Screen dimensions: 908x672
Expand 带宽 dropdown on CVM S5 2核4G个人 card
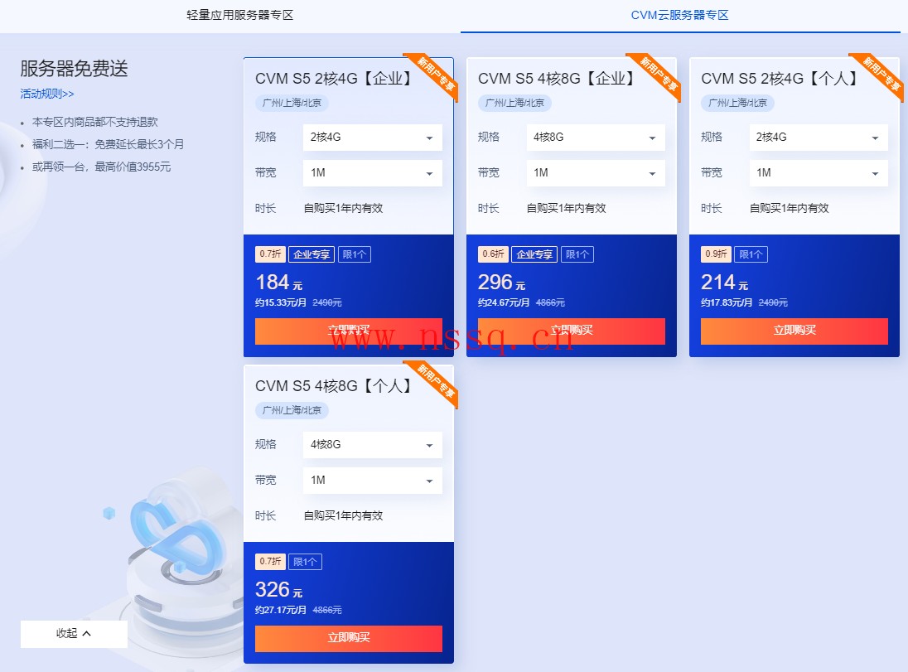pyautogui.click(x=819, y=173)
